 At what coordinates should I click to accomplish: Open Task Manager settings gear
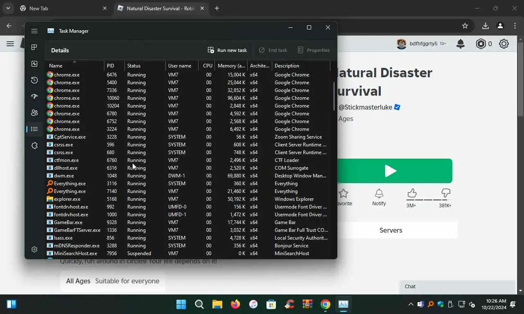(34, 249)
